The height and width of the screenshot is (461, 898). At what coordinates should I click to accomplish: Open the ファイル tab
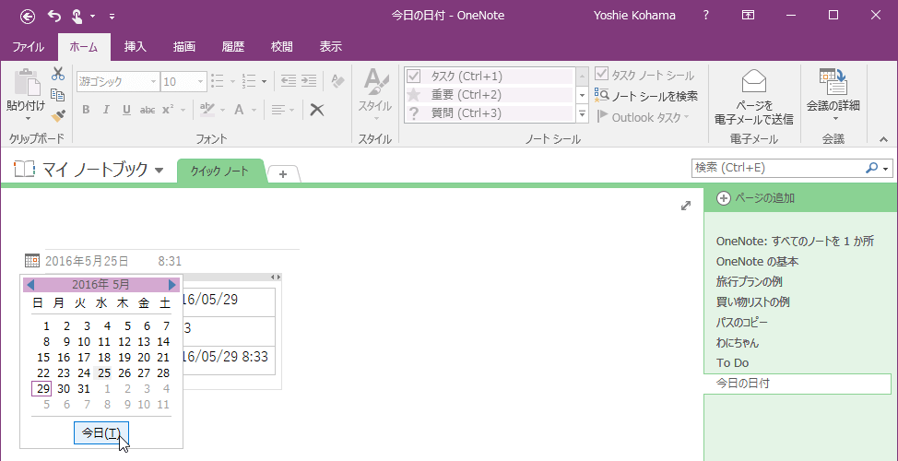click(28, 47)
